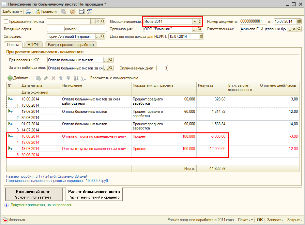Screen dimensions: 305x225
Task: Click the help question mark icon
Action: pos(72,11)
